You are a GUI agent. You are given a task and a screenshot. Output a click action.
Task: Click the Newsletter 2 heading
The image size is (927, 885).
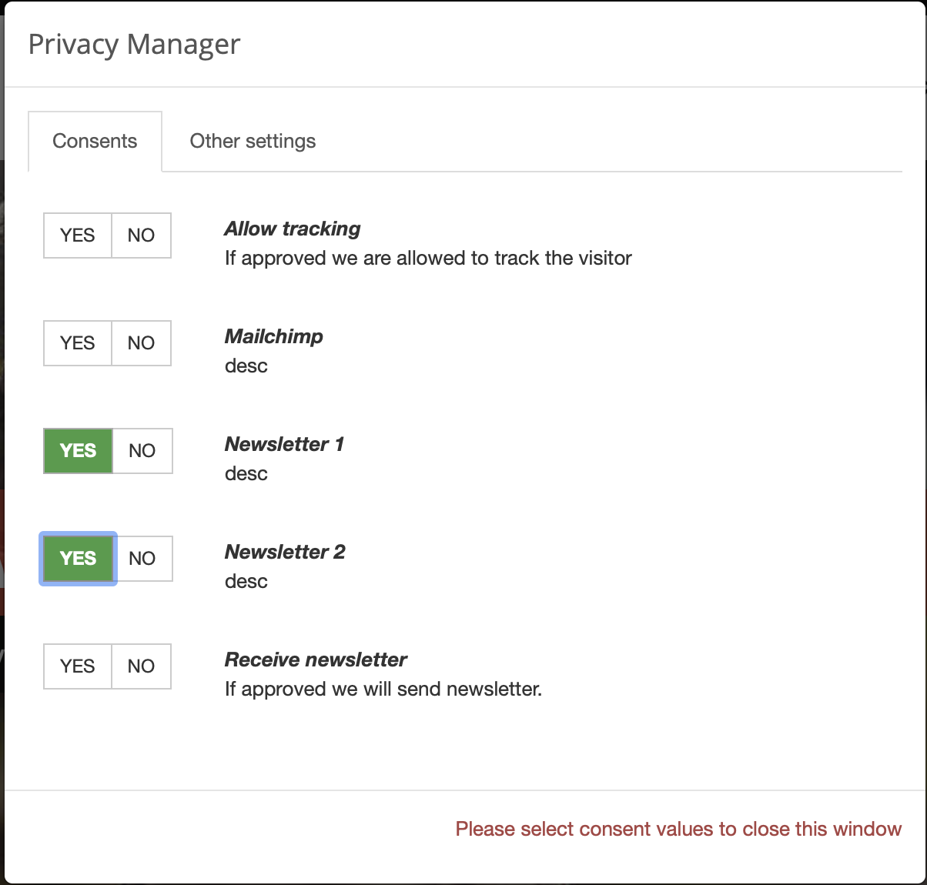tap(285, 553)
